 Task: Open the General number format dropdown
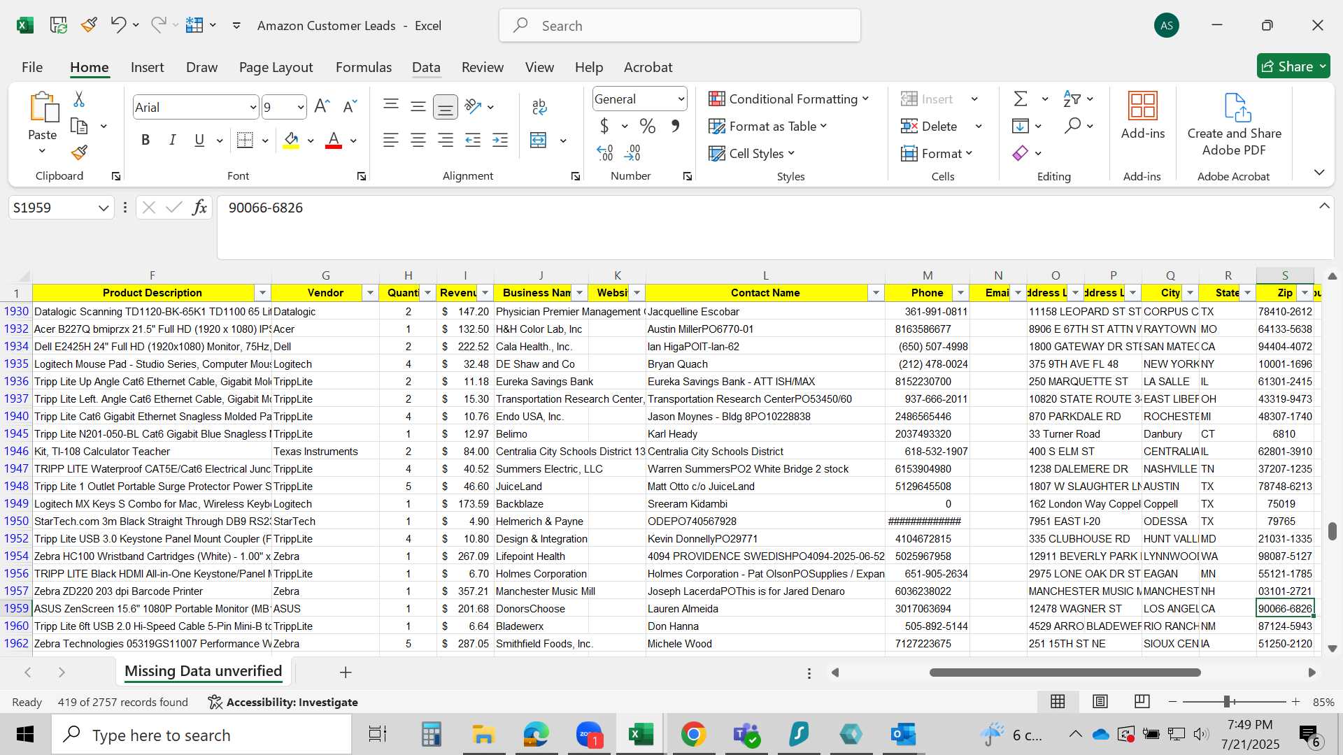point(681,99)
